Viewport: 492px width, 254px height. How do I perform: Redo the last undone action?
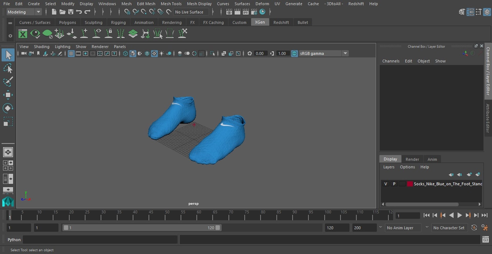(x=87, y=12)
